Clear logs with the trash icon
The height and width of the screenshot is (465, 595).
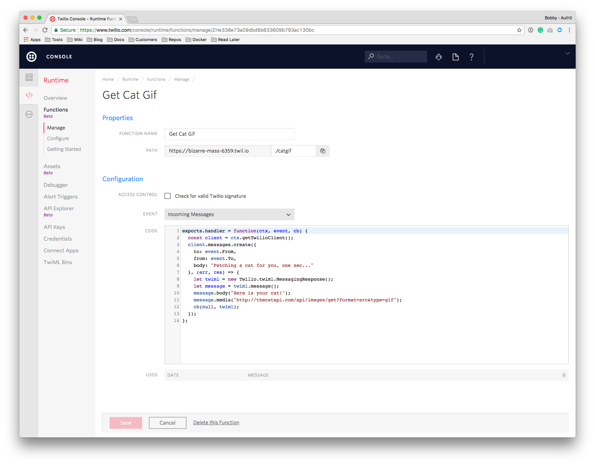564,375
